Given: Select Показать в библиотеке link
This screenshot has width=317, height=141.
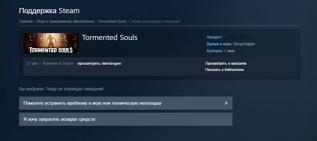Looking at the screenshot, I should click(x=225, y=70).
